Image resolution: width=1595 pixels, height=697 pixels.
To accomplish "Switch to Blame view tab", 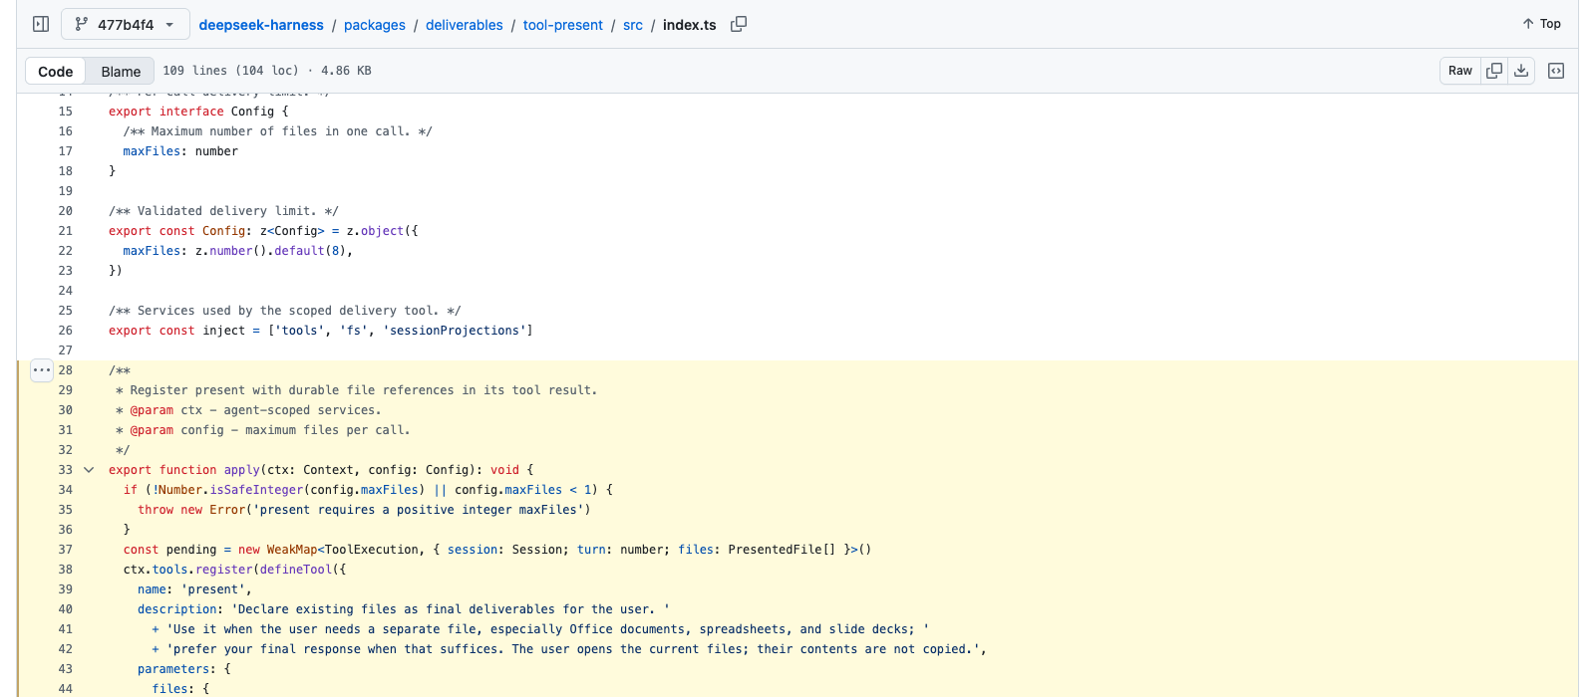I will (x=121, y=72).
